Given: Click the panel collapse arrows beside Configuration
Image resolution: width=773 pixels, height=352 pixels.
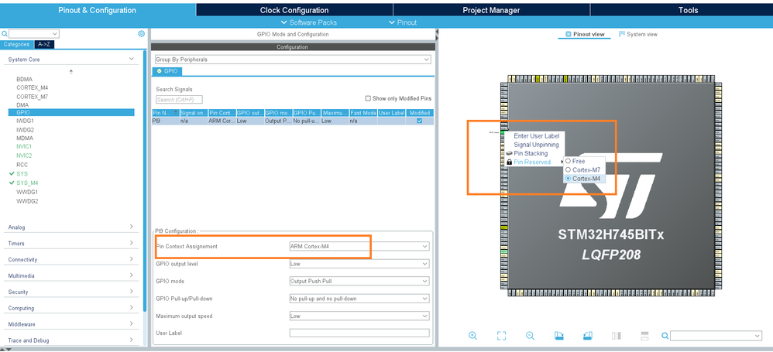Looking at the screenshot, I should coord(437,33).
